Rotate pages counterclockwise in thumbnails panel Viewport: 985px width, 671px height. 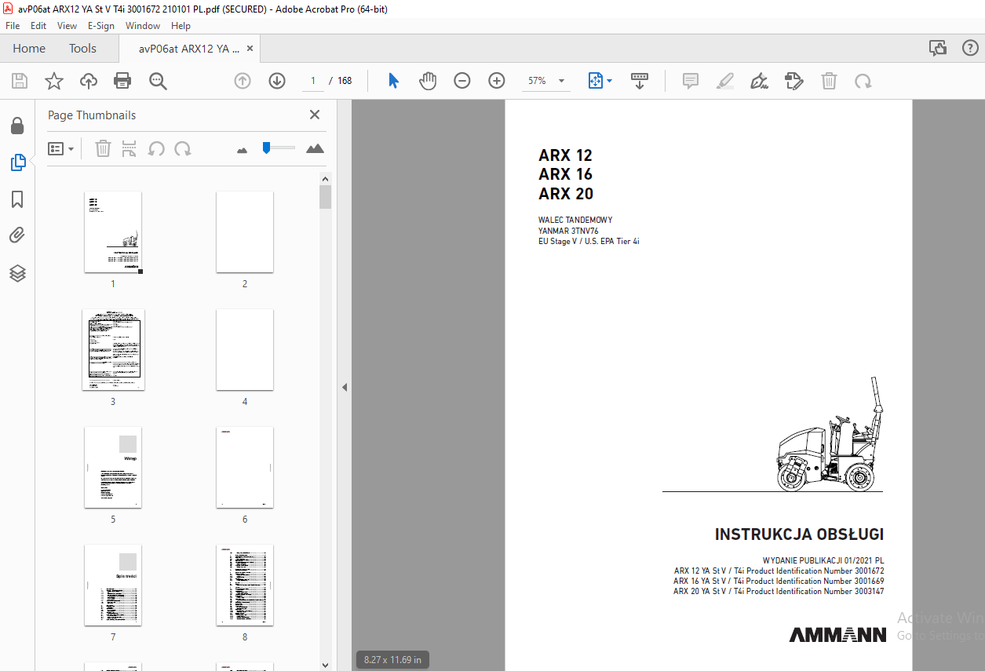(x=156, y=148)
